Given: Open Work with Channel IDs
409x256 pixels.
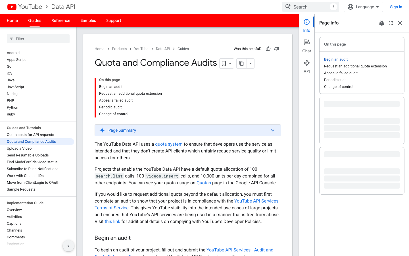Looking at the screenshot, I should pyautogui.click(x=25, y=176).
